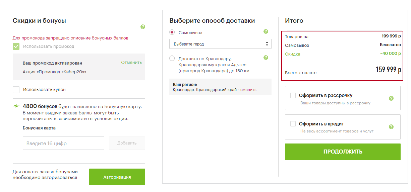Click help icon next to Самовывоз option
This screenshot has width=411, height=192.
pyautogui.click(x=266, y=31)
